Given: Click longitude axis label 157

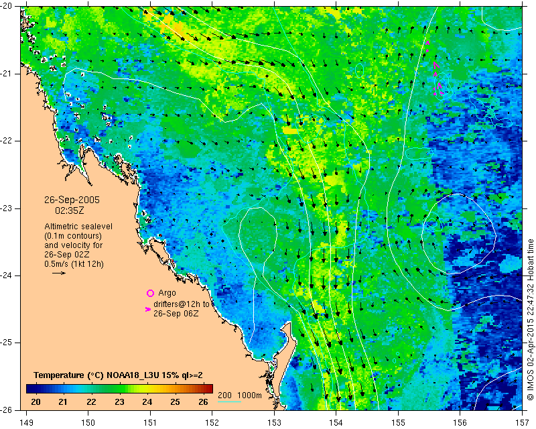Looking at the screenshot, I should coord(523,423).
